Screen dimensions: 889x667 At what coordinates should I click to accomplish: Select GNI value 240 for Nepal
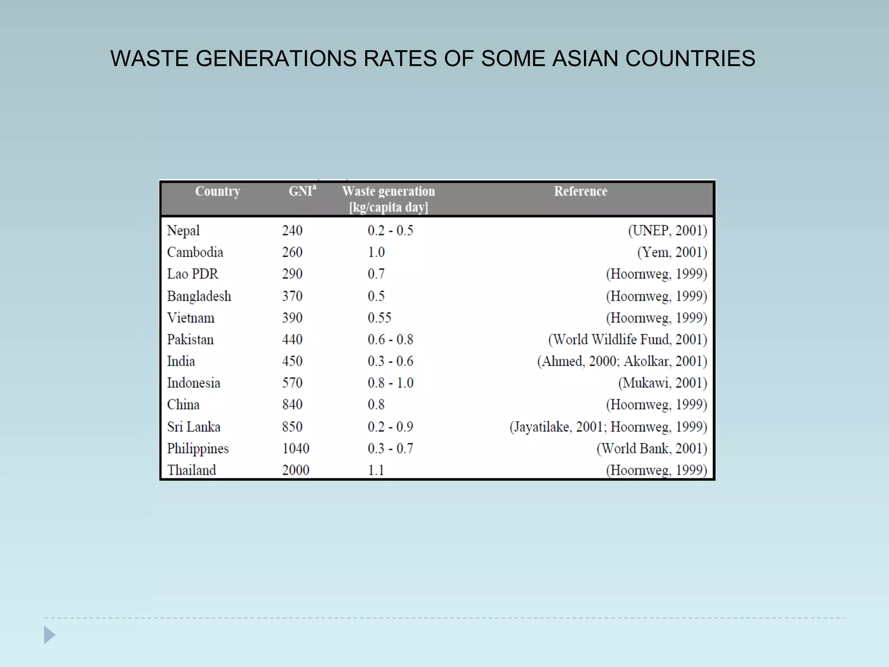(x=292, y=231)
